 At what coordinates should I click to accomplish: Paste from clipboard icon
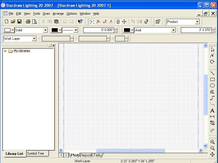56,21
